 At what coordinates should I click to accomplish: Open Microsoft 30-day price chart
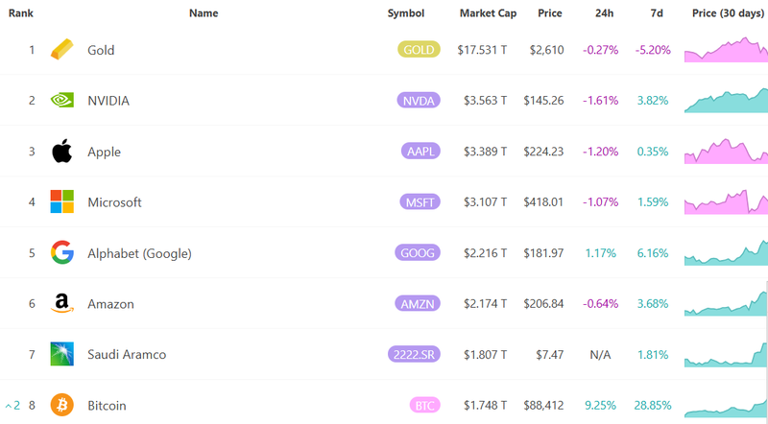pyautogui.click(x=726, y=201)
